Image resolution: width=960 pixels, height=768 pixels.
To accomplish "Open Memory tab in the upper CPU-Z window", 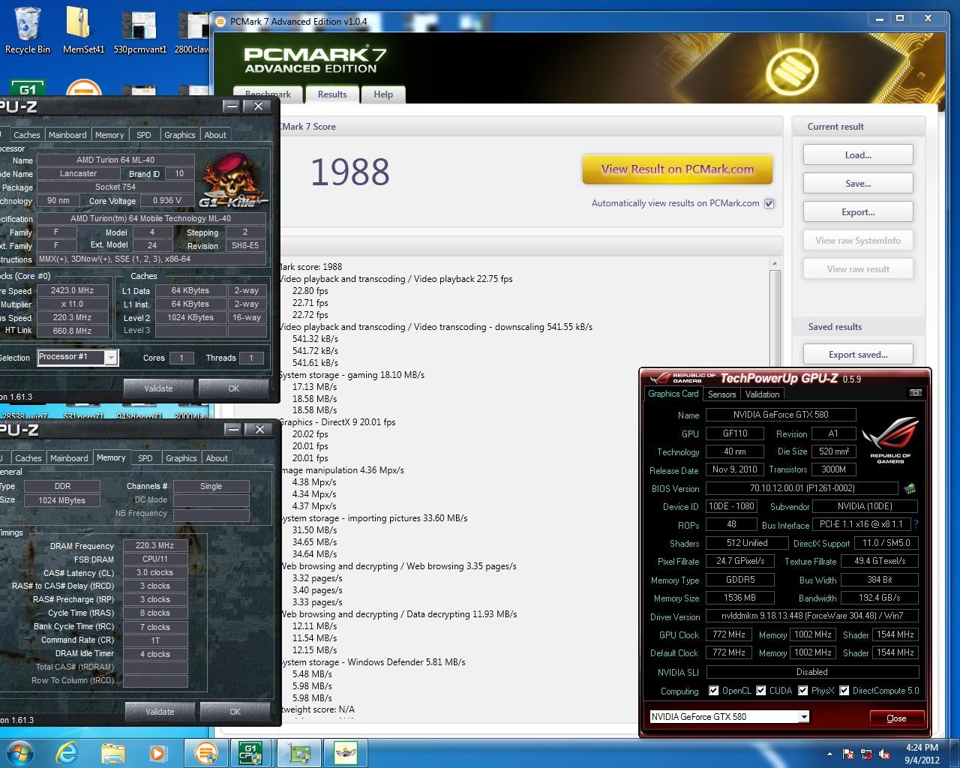I will 109,135.
